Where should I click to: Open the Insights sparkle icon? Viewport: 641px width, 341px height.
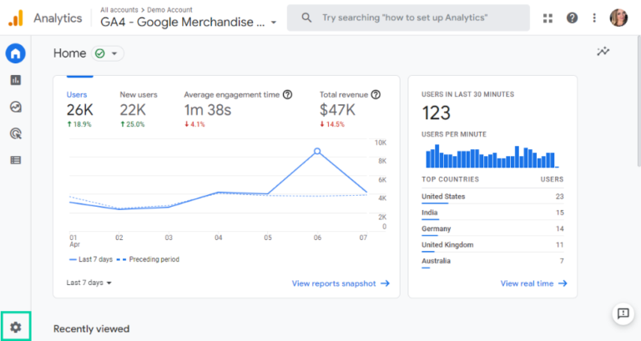pyautogui.click(x=603, y=52)
